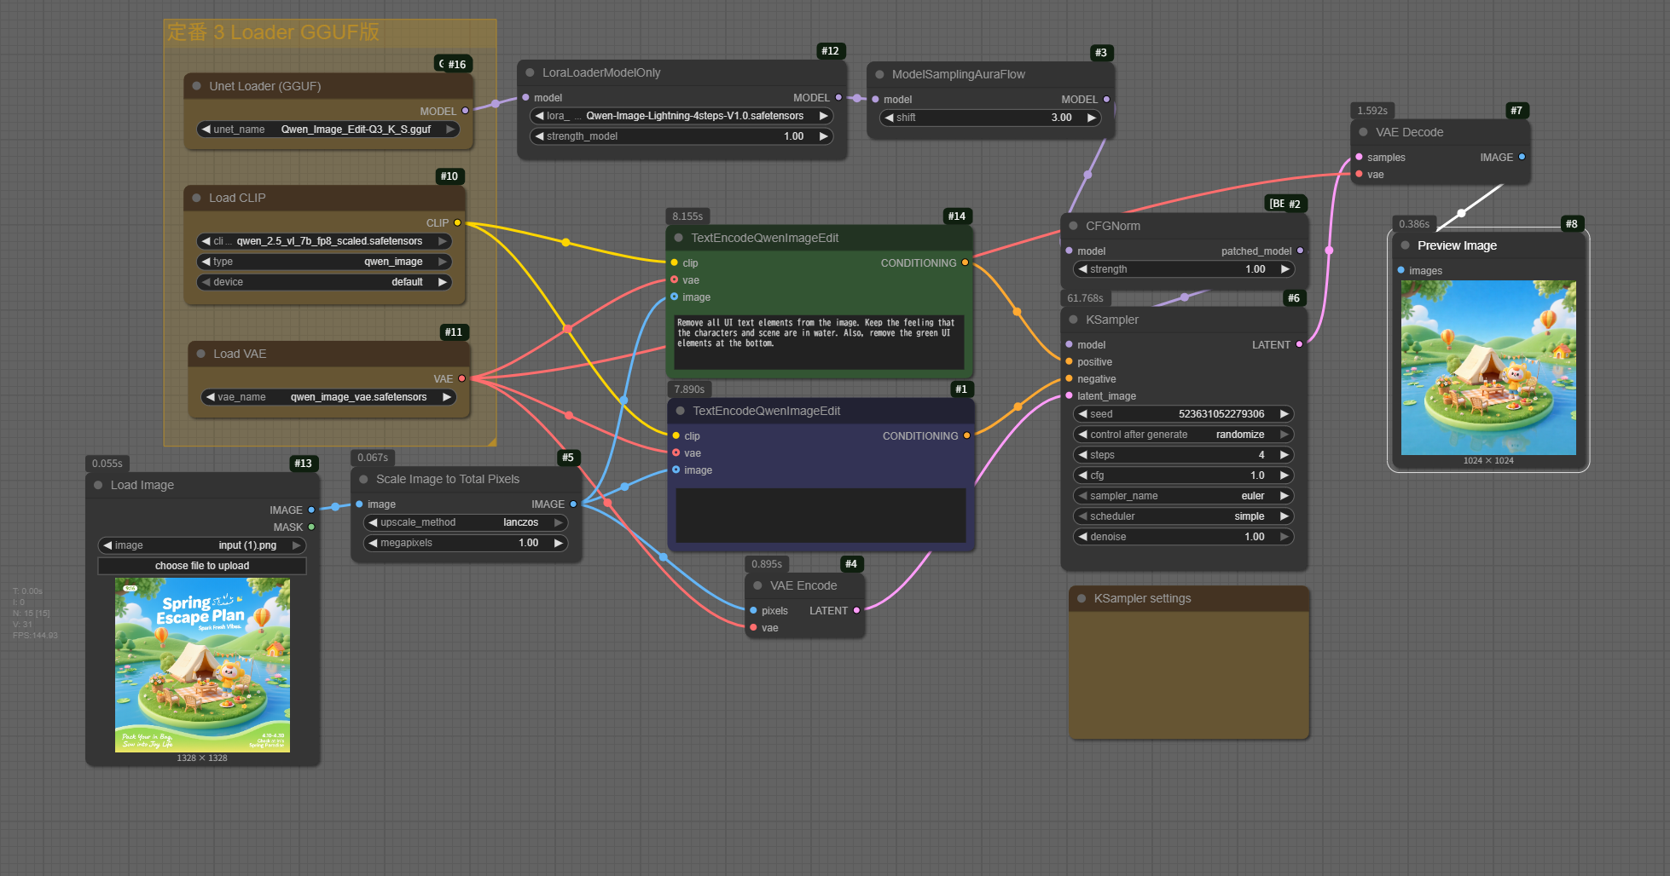The height and width of the screenshot is (876, 1670).
Task: Click the choose file to upload button
Action: coord(202,566)
